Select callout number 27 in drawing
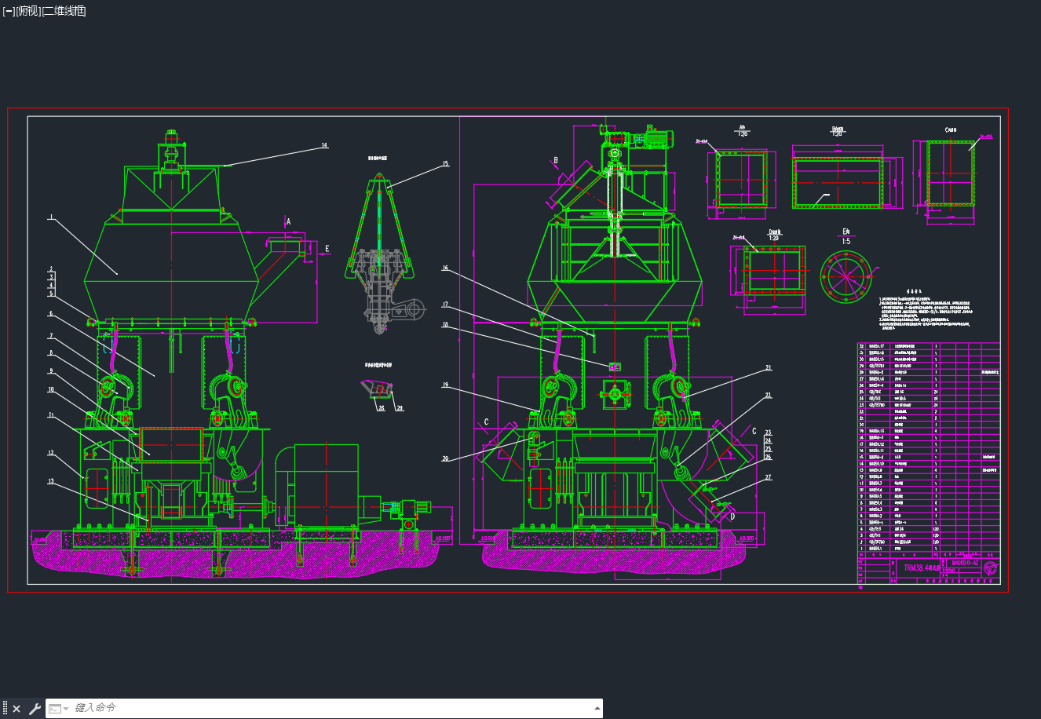 pyautogui.click(x=768, y=477)
